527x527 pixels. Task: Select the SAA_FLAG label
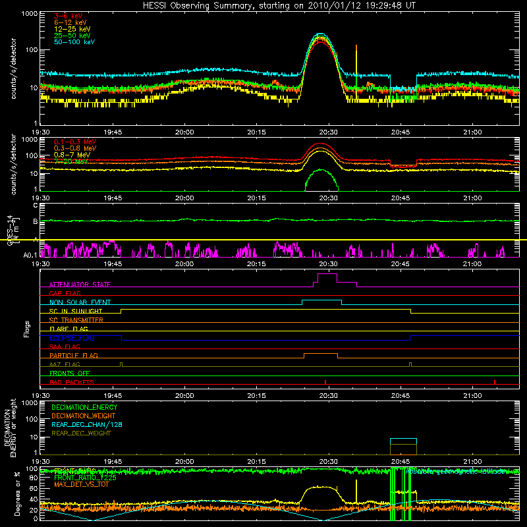click(65, 347)
